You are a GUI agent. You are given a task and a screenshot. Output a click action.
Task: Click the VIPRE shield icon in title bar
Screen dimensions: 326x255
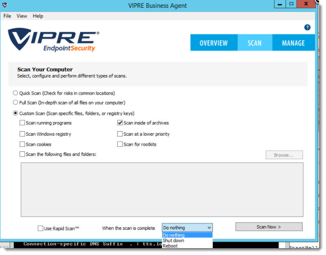coord(5,5)
